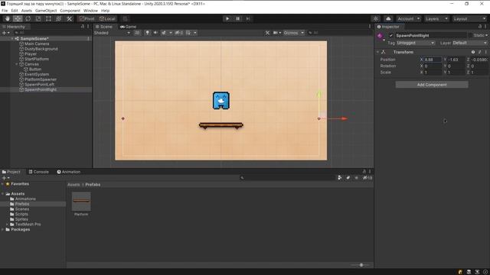Switch to the Console tab
490x275 pixels.
tap(39, 172)
